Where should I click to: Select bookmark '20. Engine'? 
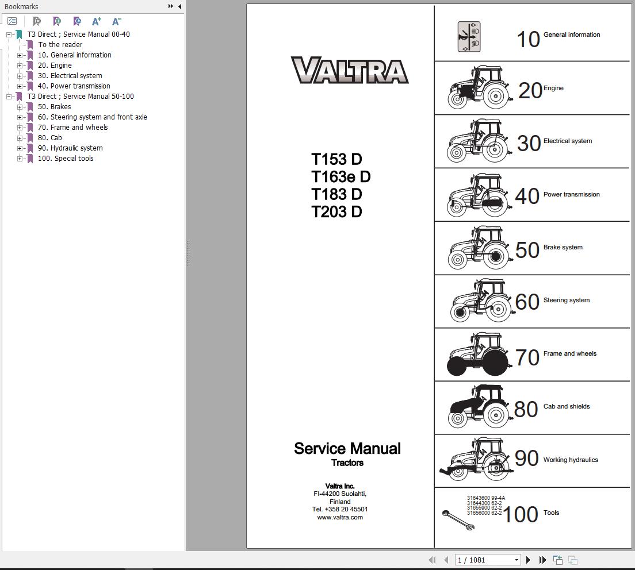[x=55, y=65]
